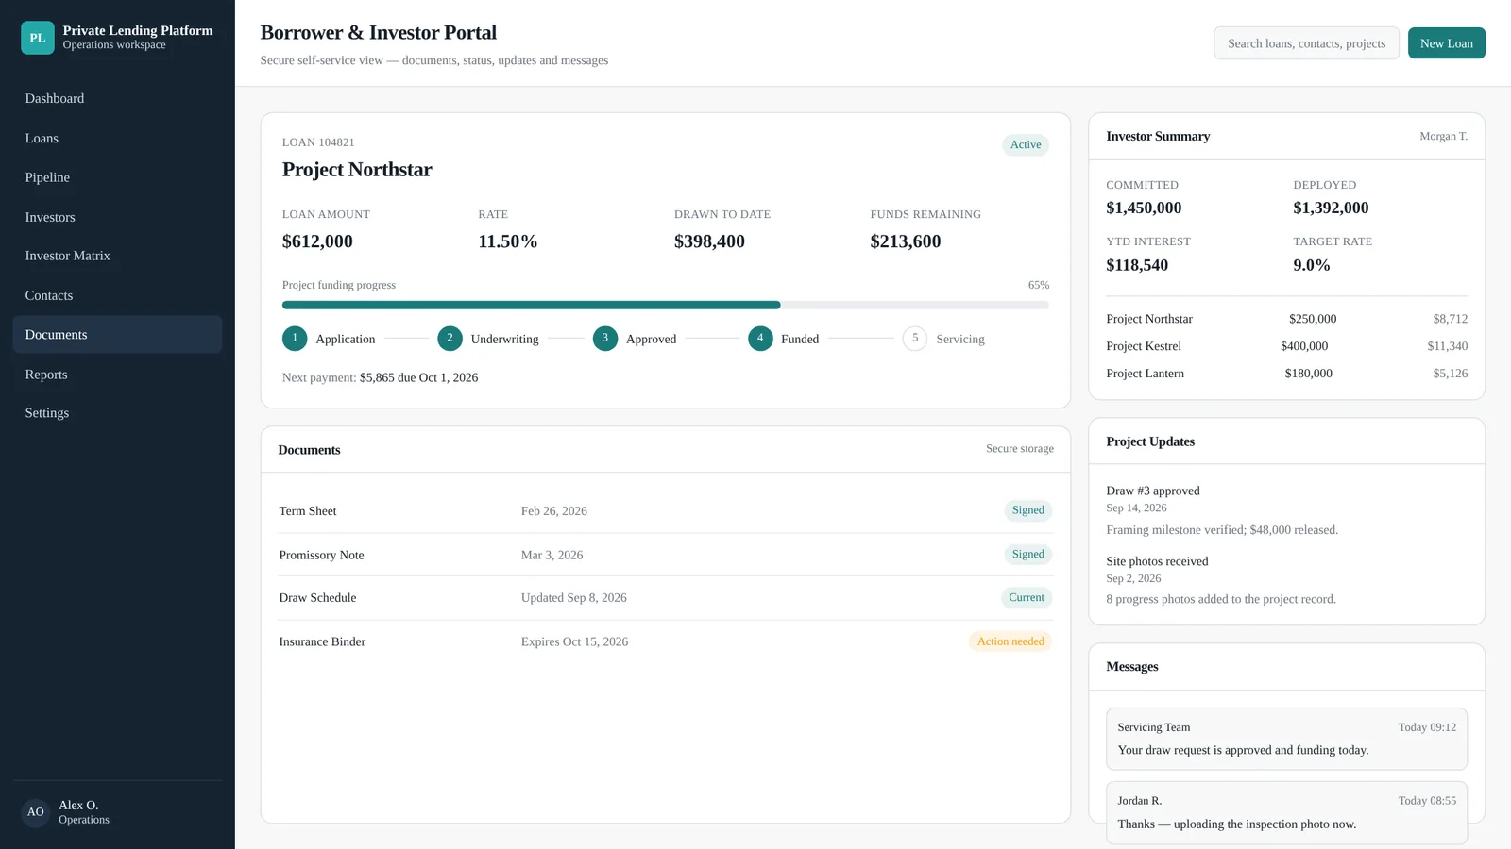The width and height of the screenshot is (1511, 849).
Task: Go to Contacts page
Action: [x=117, y=295]
